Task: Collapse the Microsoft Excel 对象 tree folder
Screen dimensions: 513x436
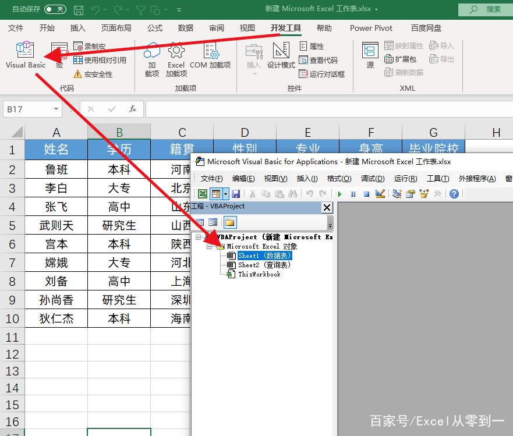Action: click(209, 246)
